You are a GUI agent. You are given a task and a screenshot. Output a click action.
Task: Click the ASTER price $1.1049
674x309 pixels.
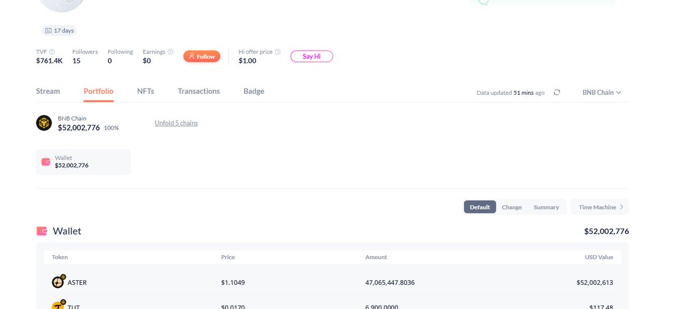(233, 283)
